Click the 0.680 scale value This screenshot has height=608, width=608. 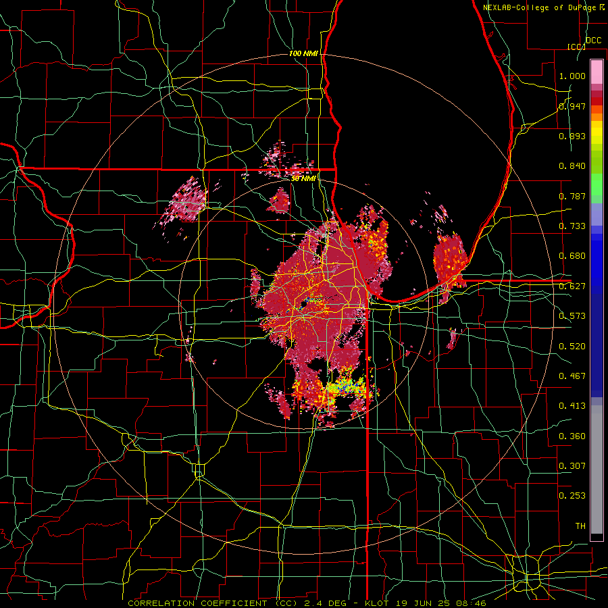coord(572,256)
